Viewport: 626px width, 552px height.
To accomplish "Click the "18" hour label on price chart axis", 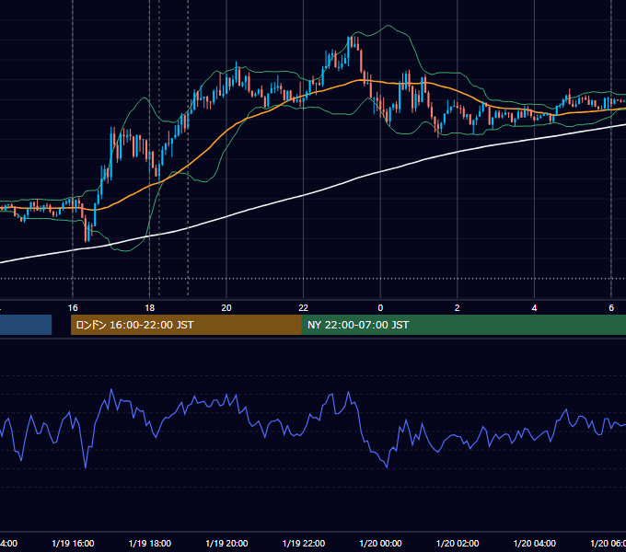I will click(x=149, y=308).
